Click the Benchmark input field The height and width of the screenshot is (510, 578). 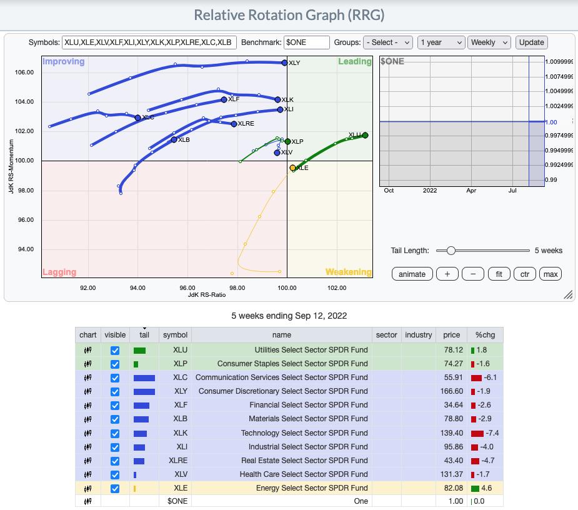click(306, 42)
